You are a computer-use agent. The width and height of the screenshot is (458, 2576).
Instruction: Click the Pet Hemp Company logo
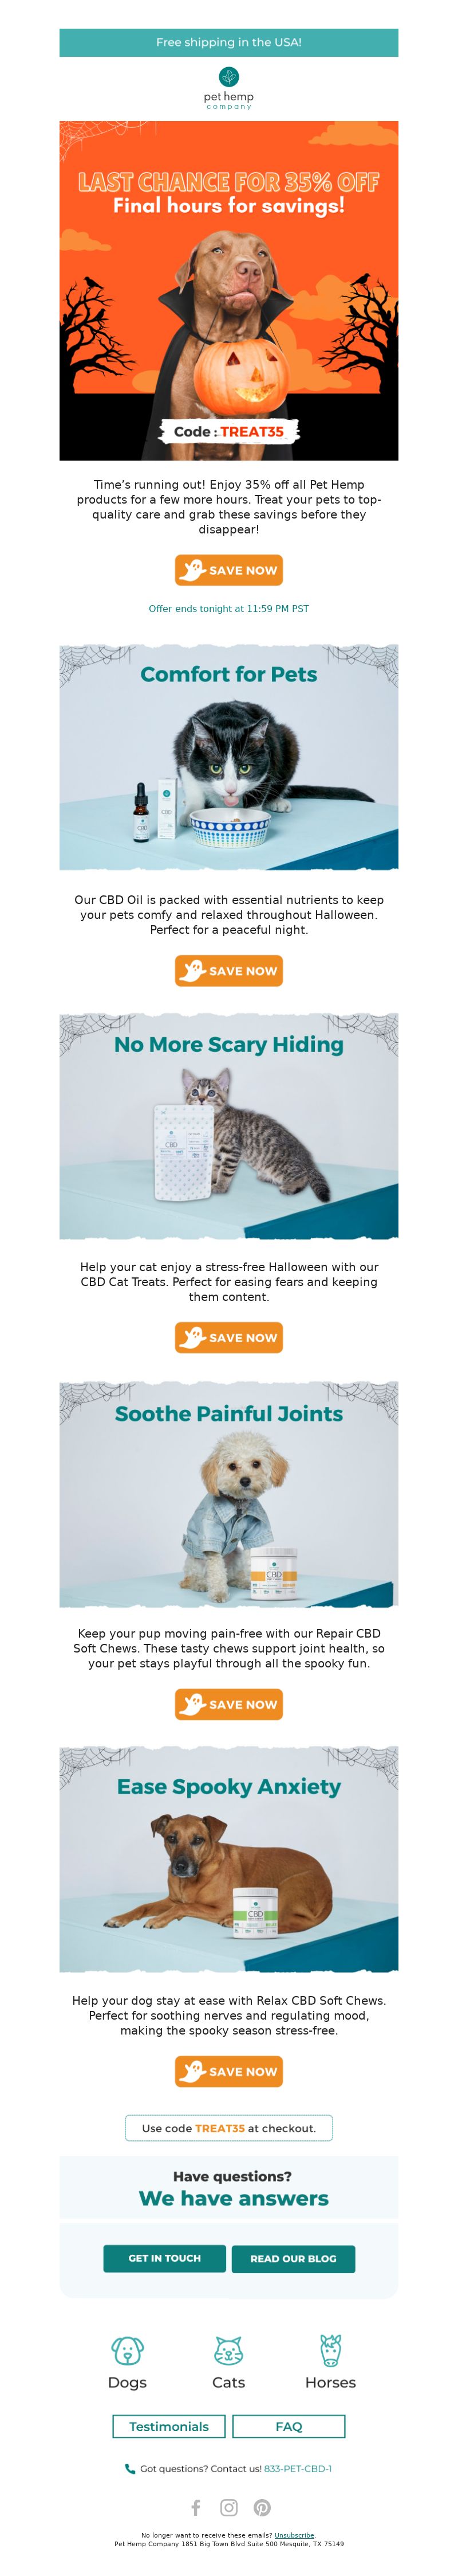[x=228, y=88]
